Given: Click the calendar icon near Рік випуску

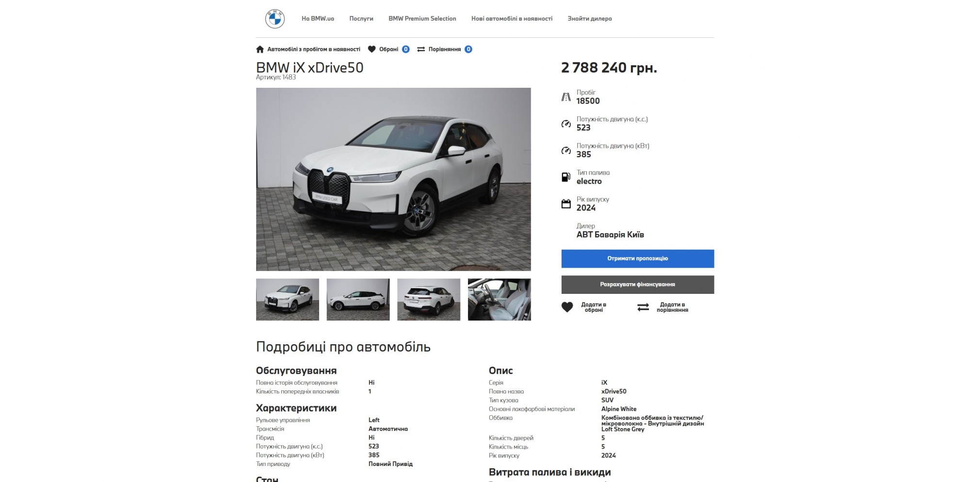Looking at the screenshot, I should point(566,204).
